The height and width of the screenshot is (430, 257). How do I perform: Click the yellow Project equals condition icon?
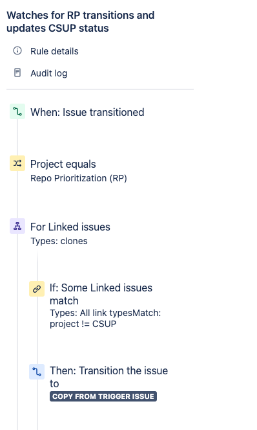click(17, 163)
